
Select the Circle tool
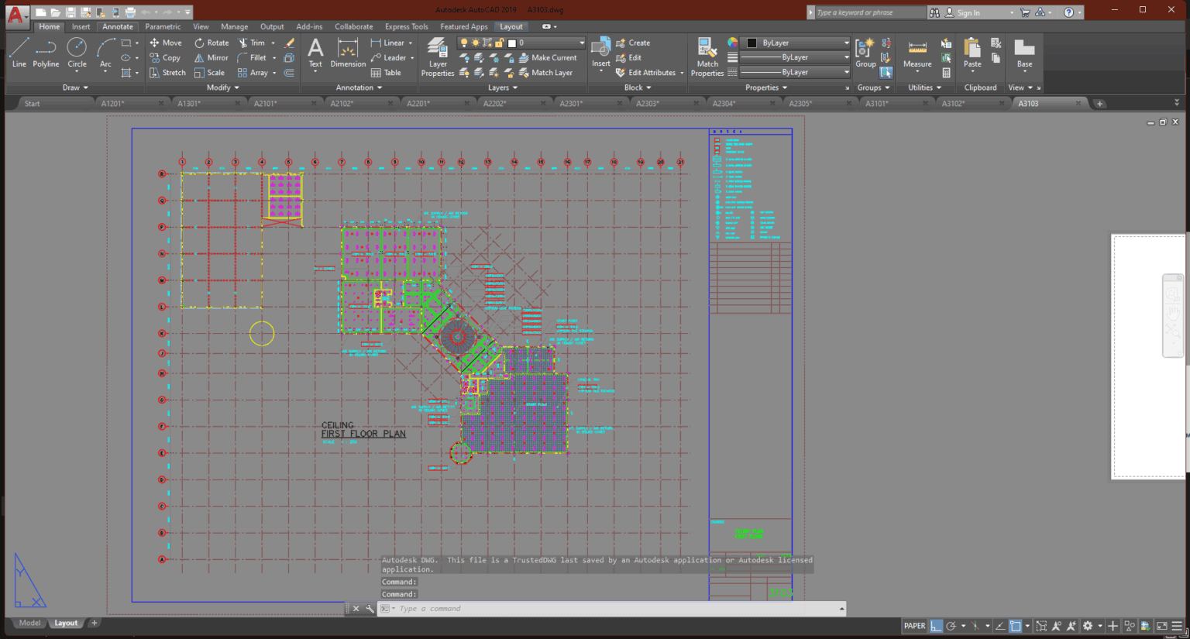coord(77,53)
